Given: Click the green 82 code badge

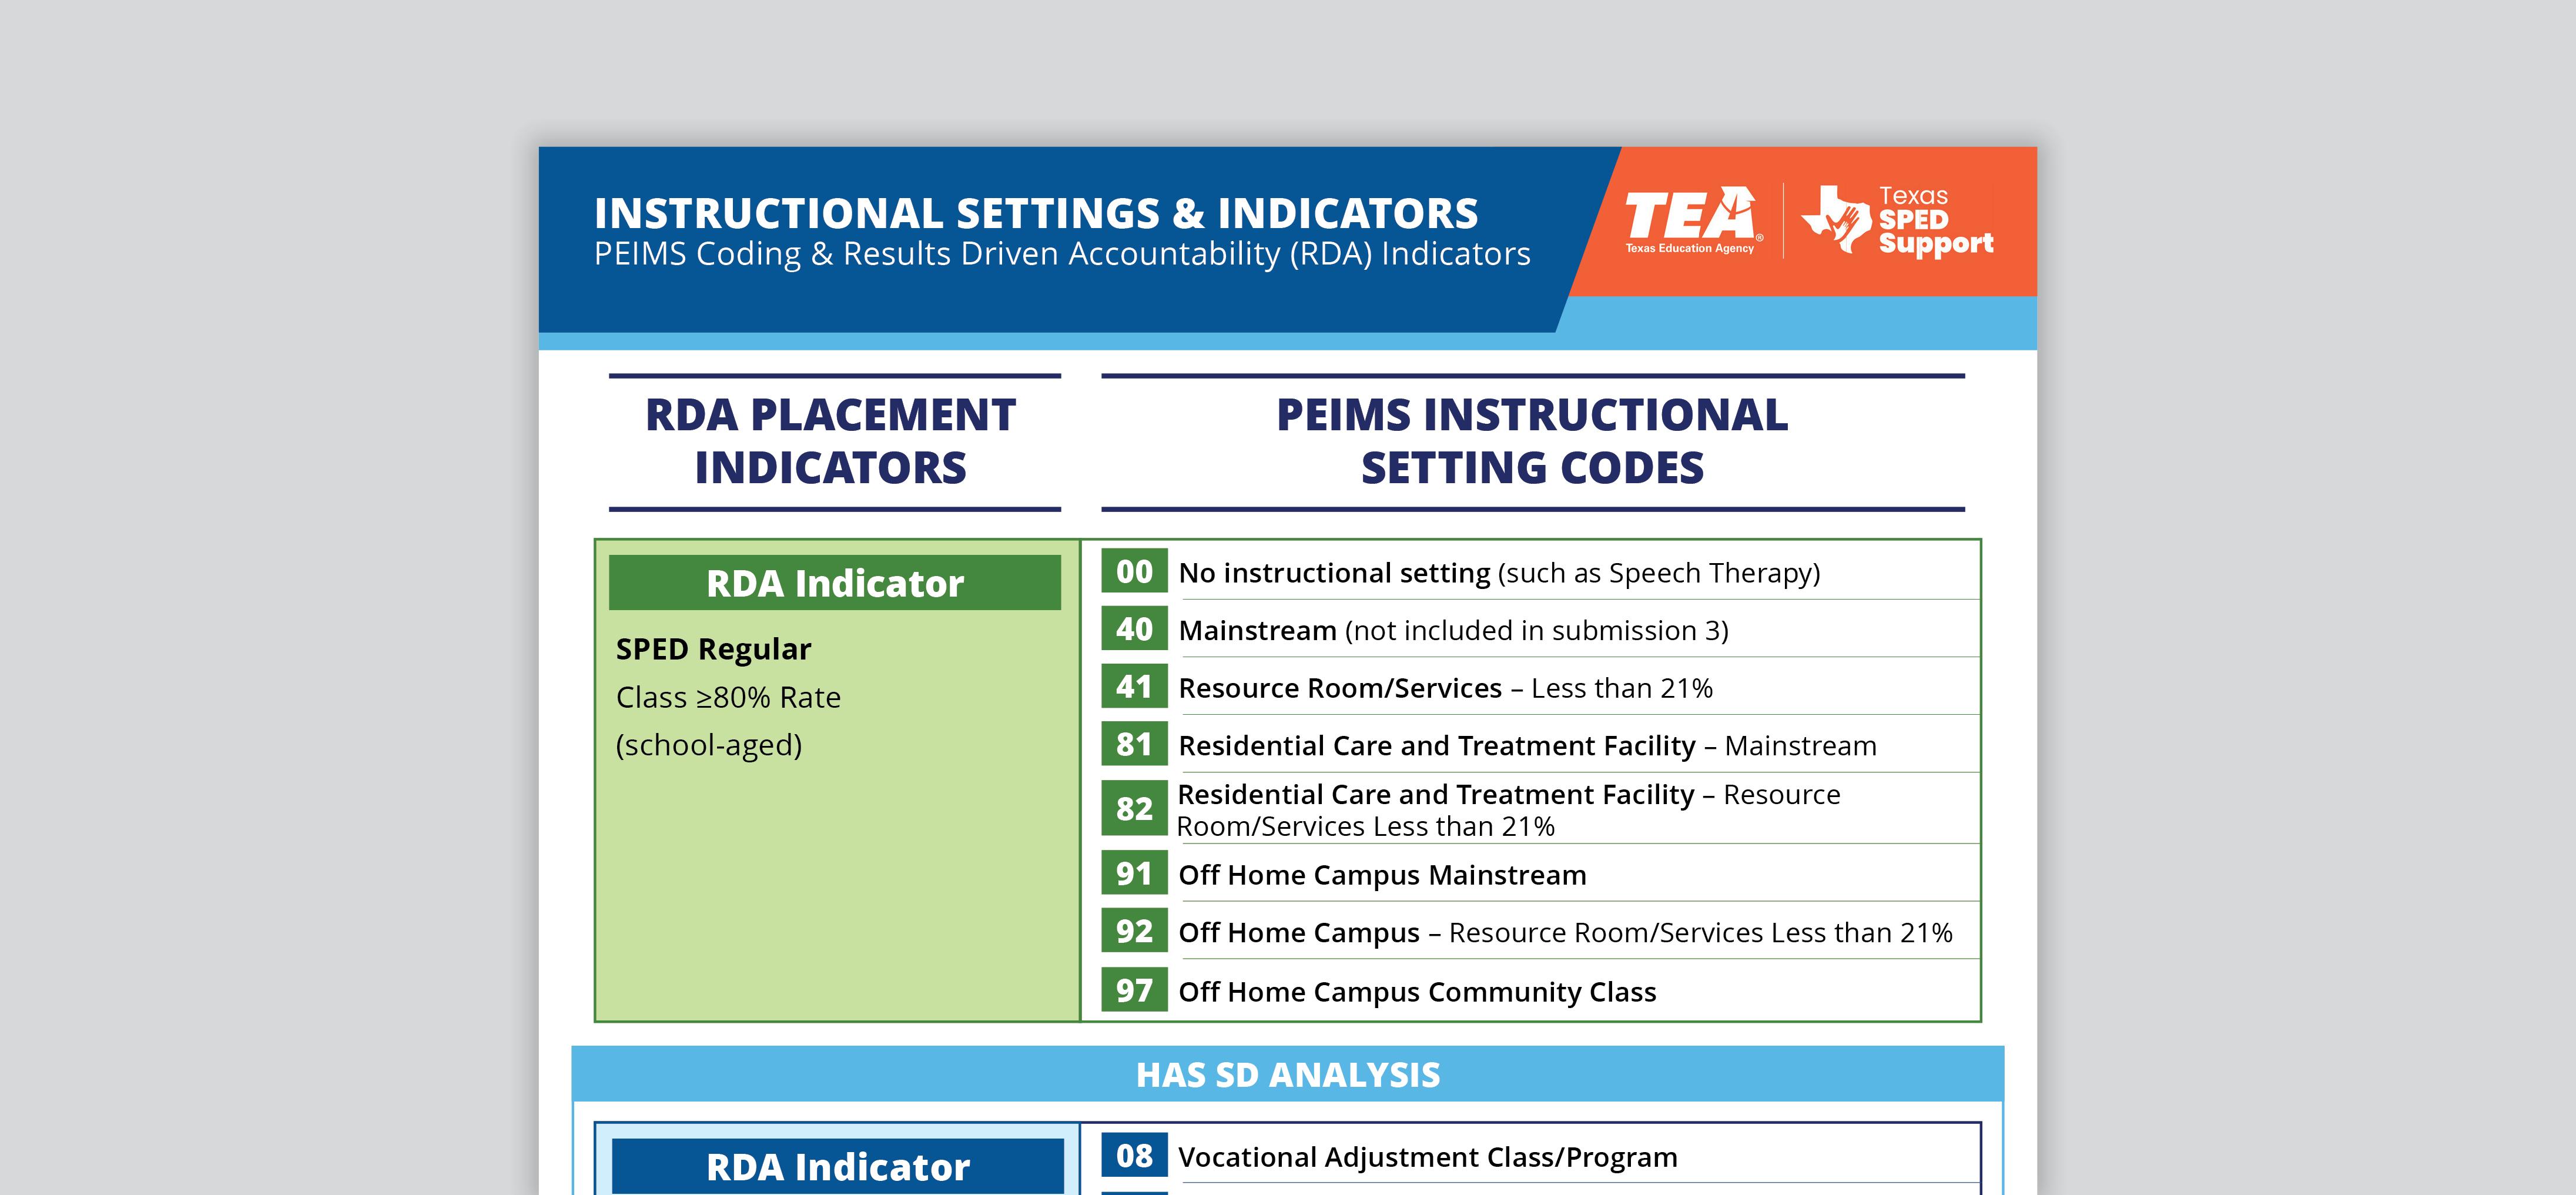Looking at the screenshot, I should 1134,809.
